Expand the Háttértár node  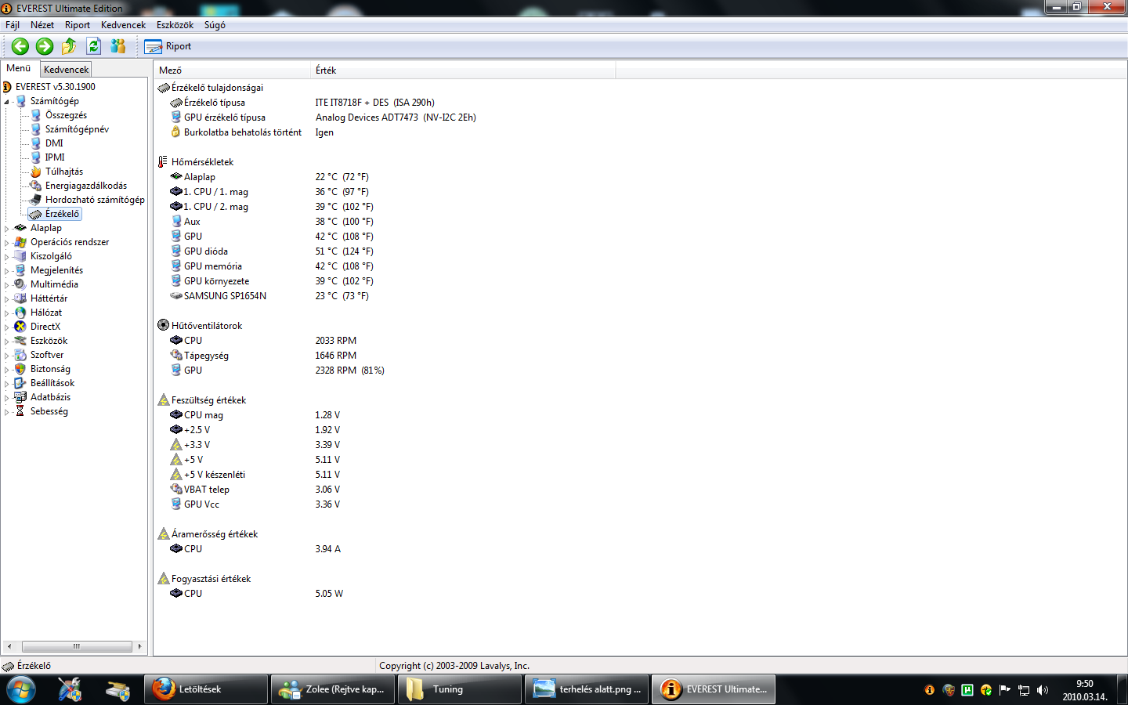point(7,299)
